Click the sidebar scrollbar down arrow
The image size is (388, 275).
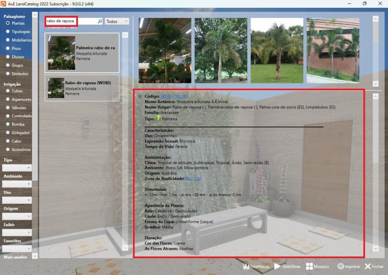tap(35, 256)
